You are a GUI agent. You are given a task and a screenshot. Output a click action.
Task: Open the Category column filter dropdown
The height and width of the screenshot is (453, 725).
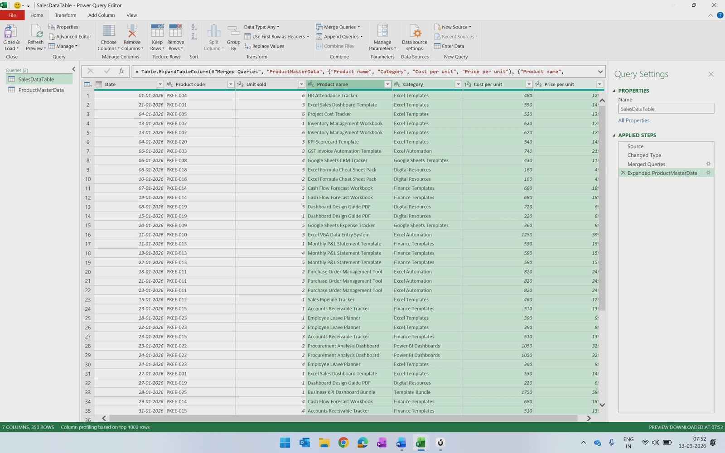coord(458,84)
